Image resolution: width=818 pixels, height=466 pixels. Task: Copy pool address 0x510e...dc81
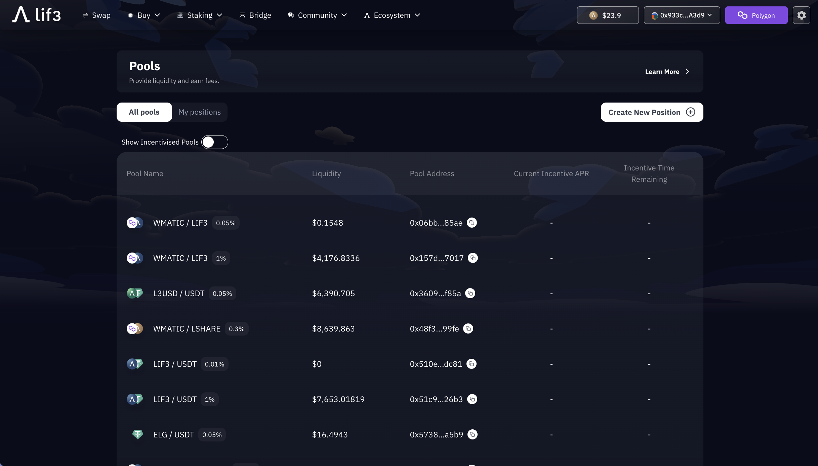tap(472, 364)
